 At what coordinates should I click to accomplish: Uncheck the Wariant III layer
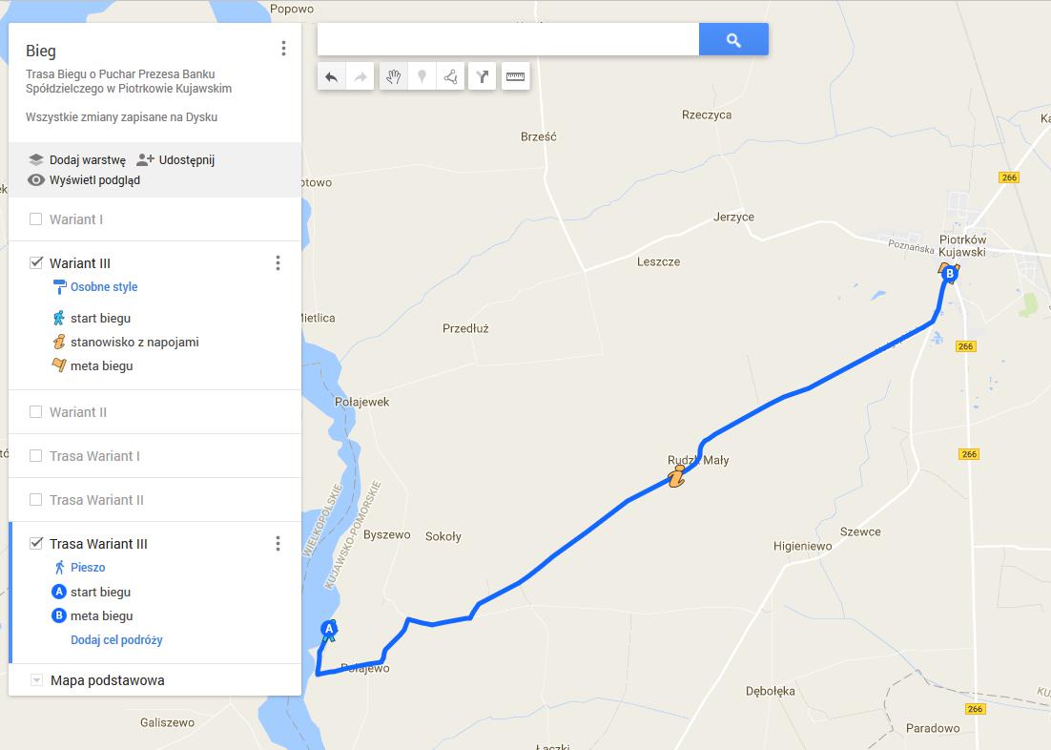coord(36,263)
